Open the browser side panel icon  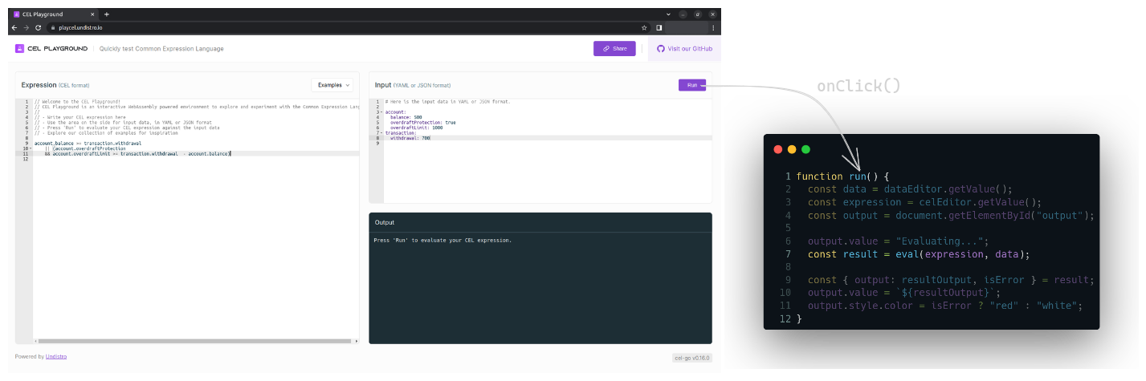tap(659, 27)
